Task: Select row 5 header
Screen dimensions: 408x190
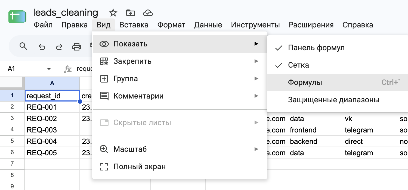Action: pyautogui.click(x=12, y=141)
